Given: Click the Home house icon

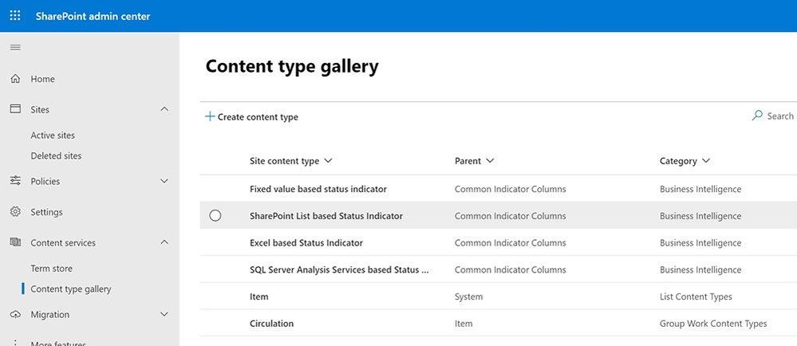Looking at the screenshot, I should pos(15,79).
